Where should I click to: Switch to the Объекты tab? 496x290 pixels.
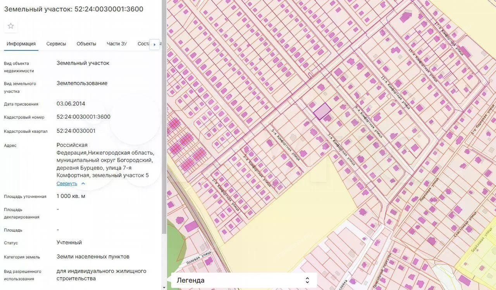pos(86,44)
